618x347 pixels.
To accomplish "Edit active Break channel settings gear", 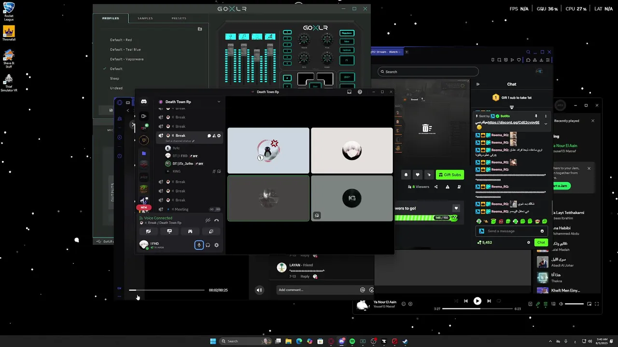I will [x=219, y=136].
